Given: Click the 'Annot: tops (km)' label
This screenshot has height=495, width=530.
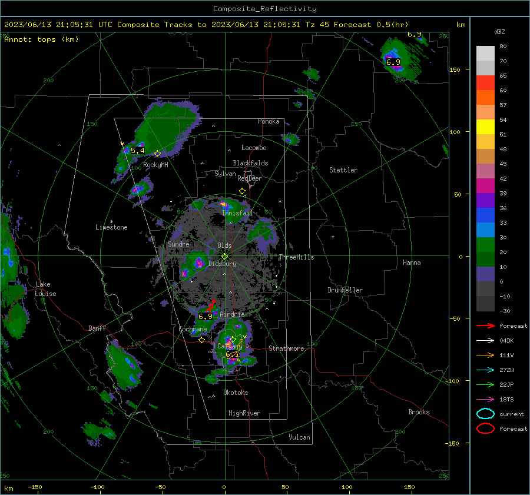Looking at the screenshot, I should [x=41, y=39].
